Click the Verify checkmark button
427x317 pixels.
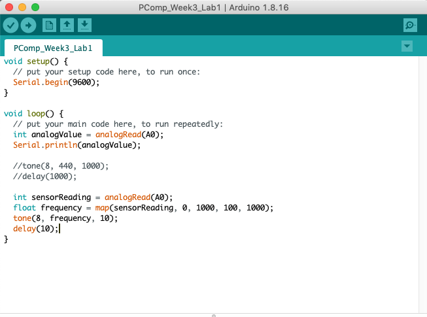[10, 25]
